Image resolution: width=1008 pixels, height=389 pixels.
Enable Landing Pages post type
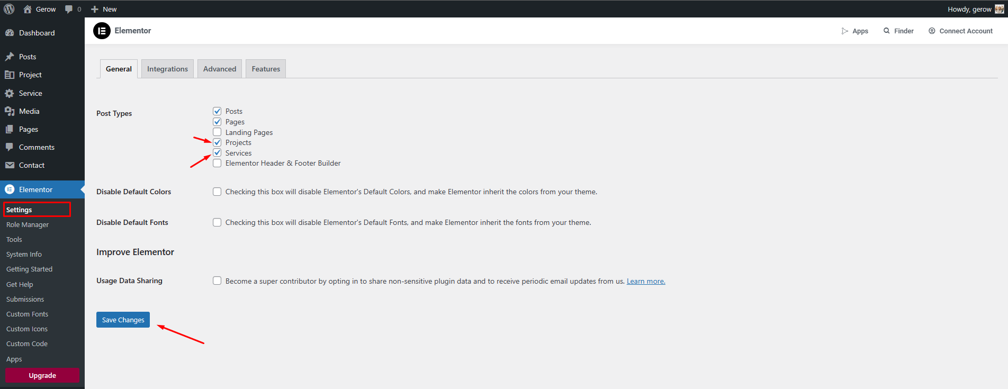pyautogui.click(x=217, y=132)
